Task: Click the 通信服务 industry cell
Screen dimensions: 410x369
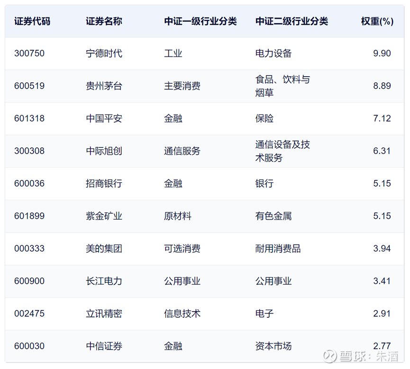Action: tap(182, 151)
